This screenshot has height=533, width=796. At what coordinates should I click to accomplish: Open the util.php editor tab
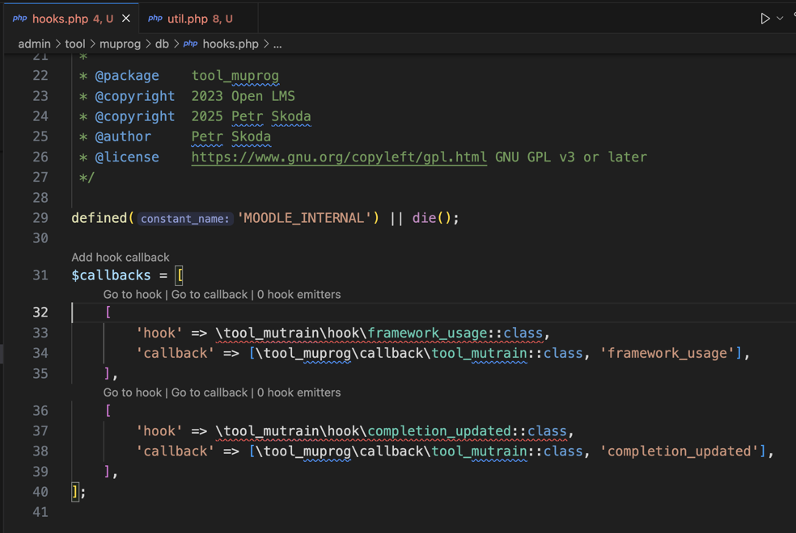pos(198,19)
